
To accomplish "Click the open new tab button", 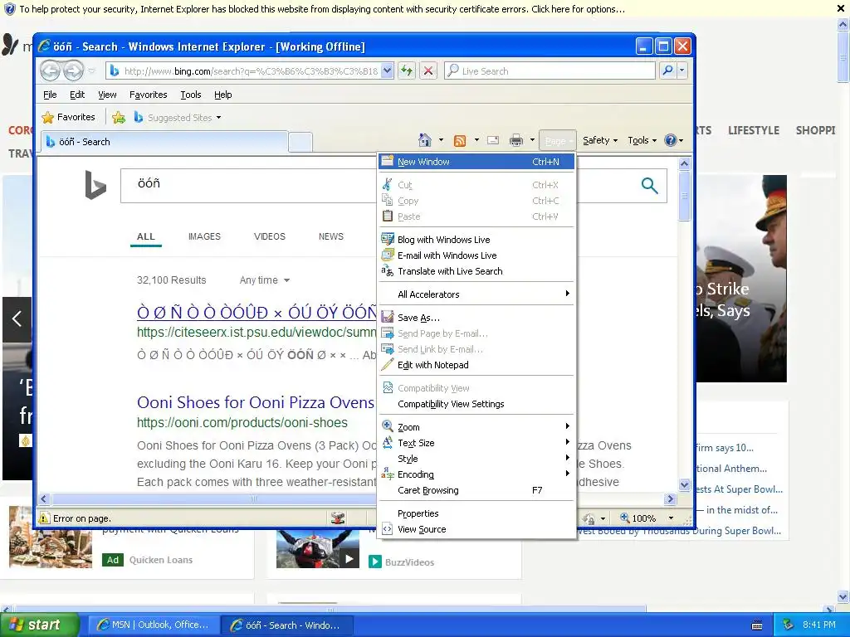I will pyautogui.click(x=300, y=142).
